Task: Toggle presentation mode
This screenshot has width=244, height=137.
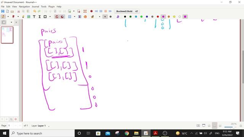Action: 204,126
